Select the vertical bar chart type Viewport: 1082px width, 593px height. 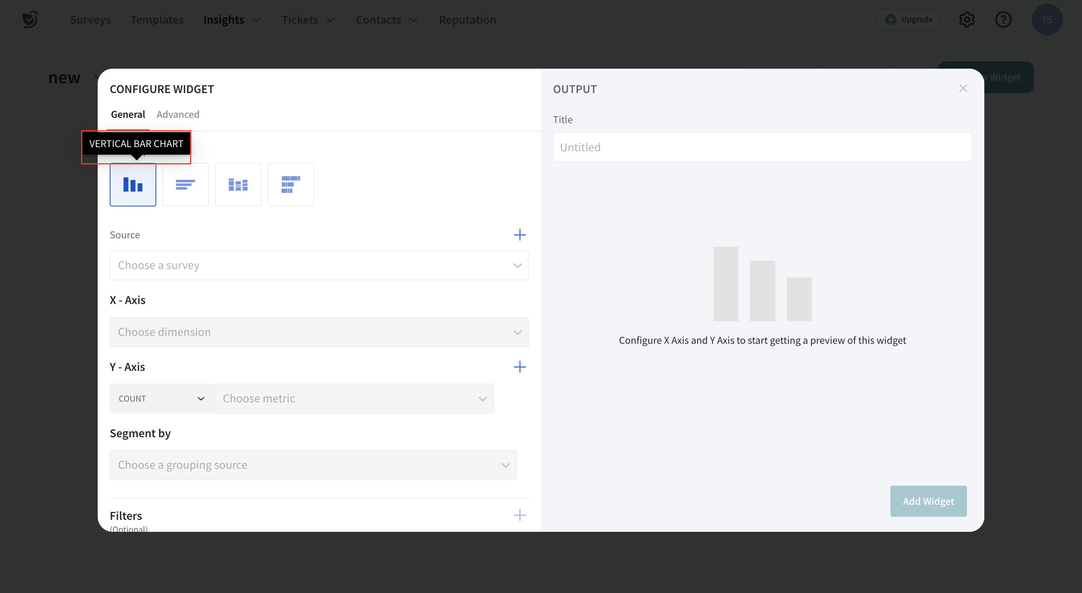[x=133, y=185]
